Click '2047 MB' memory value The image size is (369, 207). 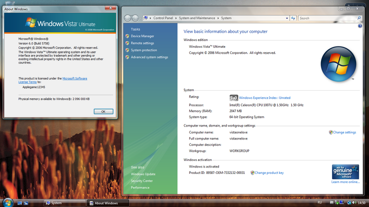236,111
